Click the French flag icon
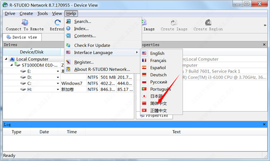Viewport: 270px width, 161px height. [144, 61]
